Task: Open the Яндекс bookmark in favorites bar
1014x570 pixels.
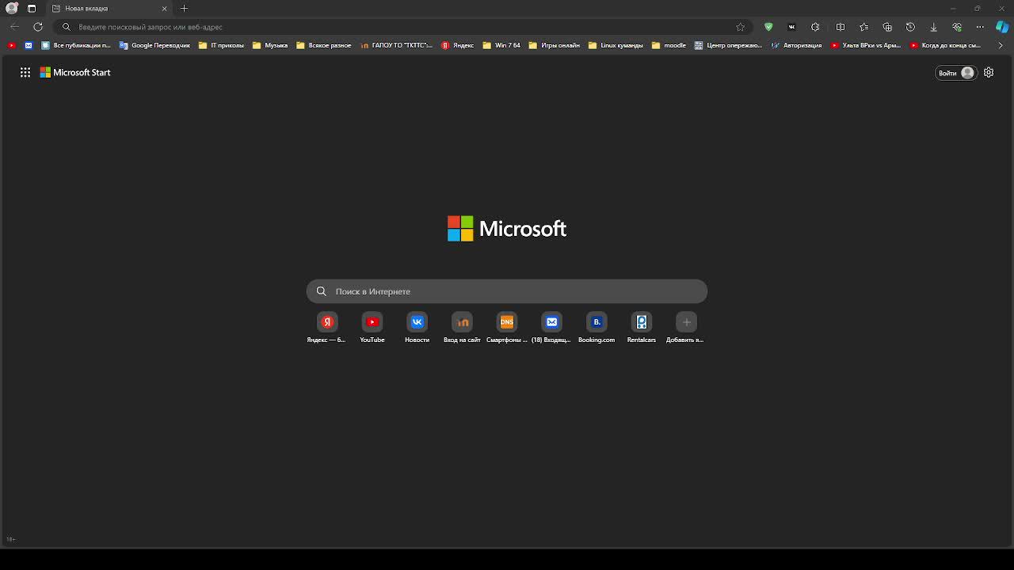Action: pos(458,45)
